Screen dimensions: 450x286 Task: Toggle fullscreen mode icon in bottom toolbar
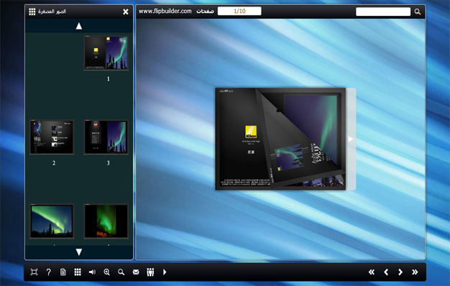35,272
